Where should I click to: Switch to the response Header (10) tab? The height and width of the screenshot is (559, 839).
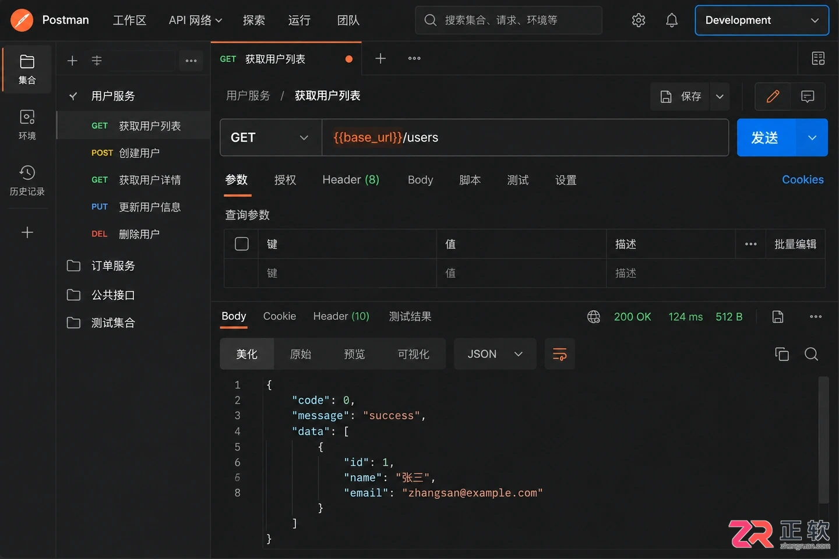click(x=341, y=316)
